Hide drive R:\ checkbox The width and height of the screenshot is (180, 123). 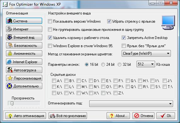pos(140,87)
